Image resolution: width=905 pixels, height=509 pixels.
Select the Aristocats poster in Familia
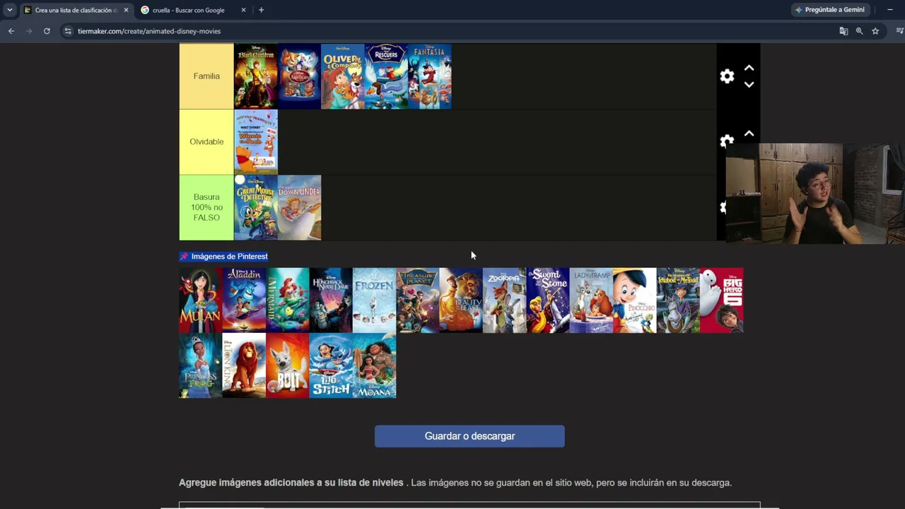pos(299,76)
